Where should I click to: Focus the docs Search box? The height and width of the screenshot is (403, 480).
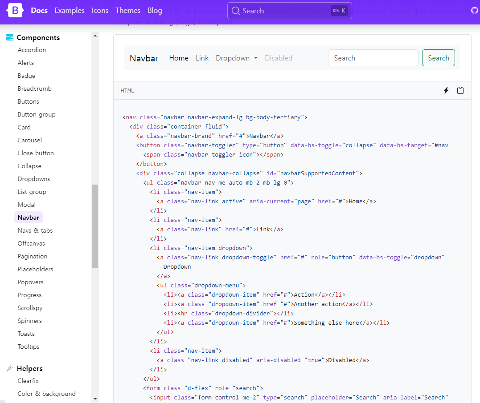290,11
